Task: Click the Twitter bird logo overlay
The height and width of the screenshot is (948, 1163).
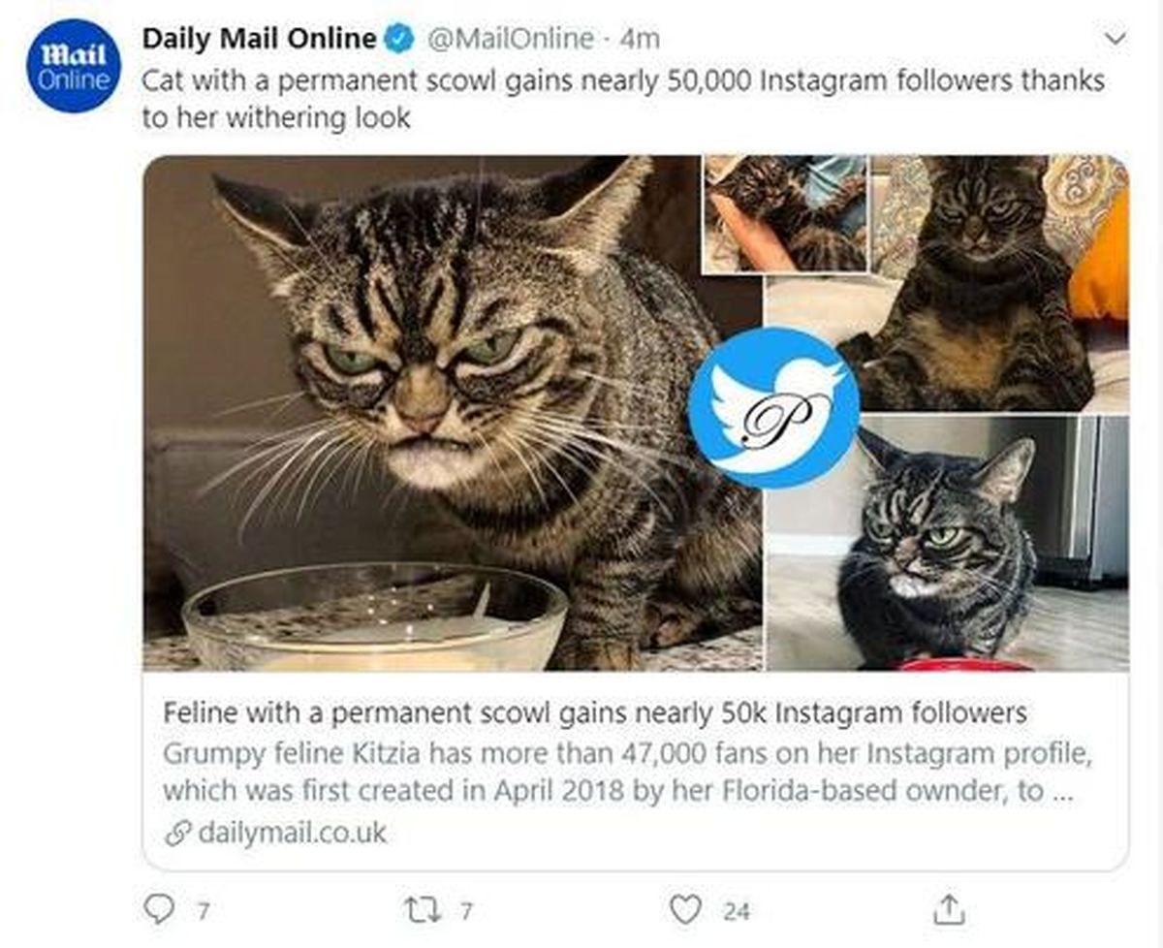Action: pyautogui.click(x=773, y=407)
